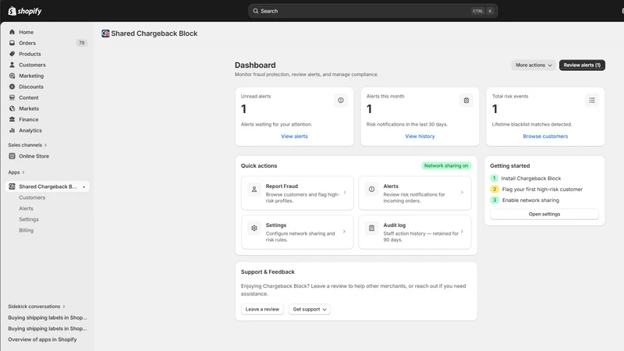The width and height of the screenshot is (624, 351).
Task: Click the search input field
Action: pos(373,11)
